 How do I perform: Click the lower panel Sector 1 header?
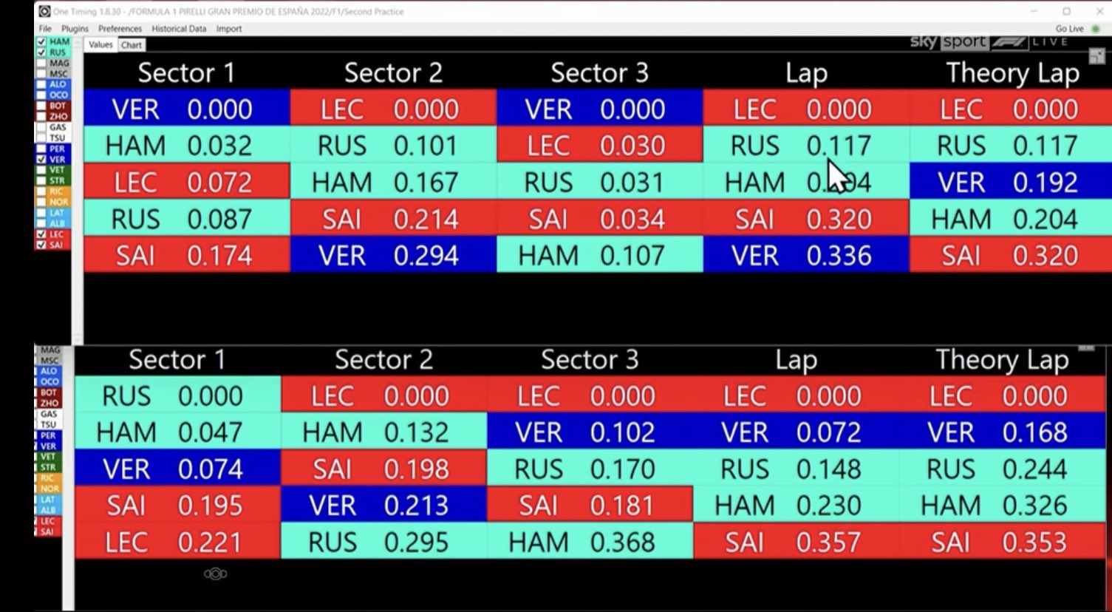click(177, 359)
